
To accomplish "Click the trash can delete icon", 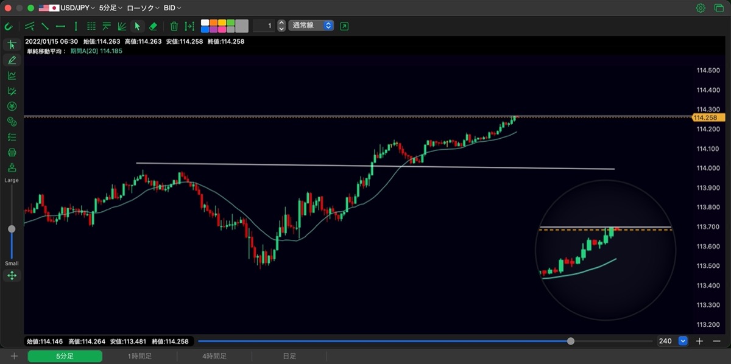I will point(174,26).
